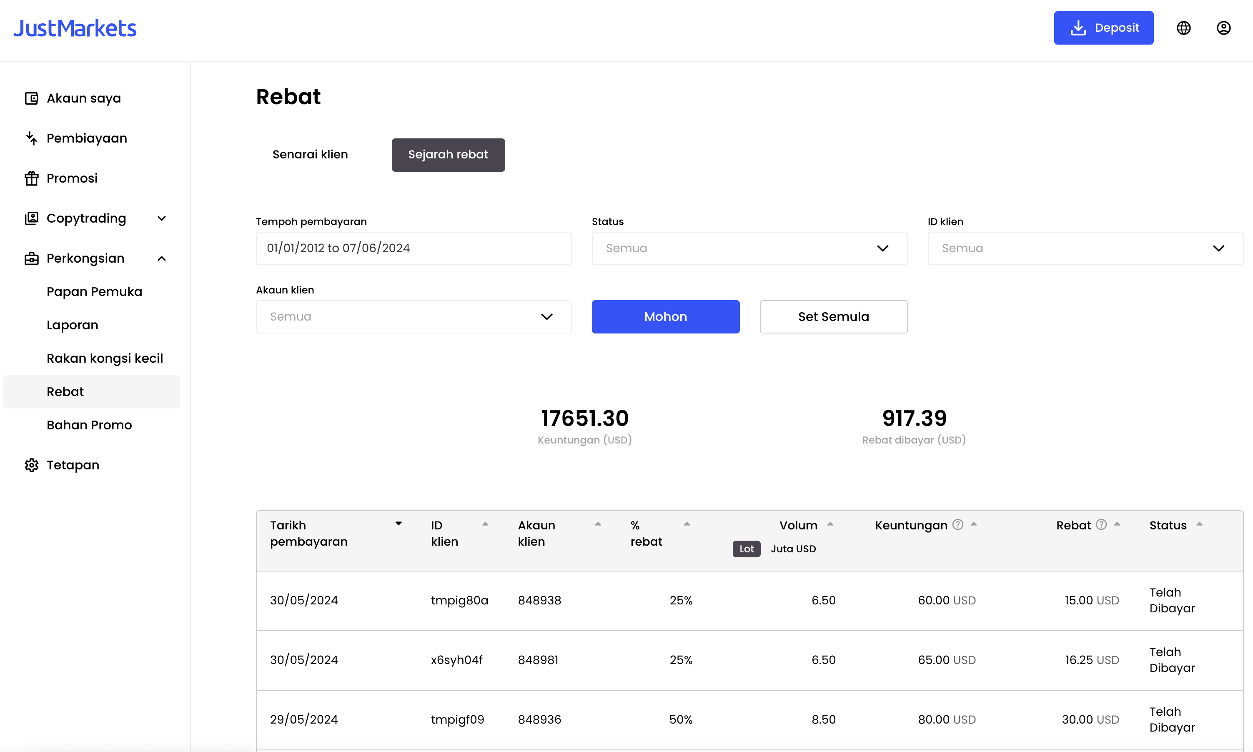This screenshot has width=1253, height=752.
Task: Click the 80.00 USD profit value
Action: pos(947,719)
